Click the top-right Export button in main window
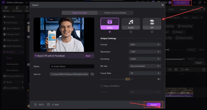 click(x=182, y=3)
